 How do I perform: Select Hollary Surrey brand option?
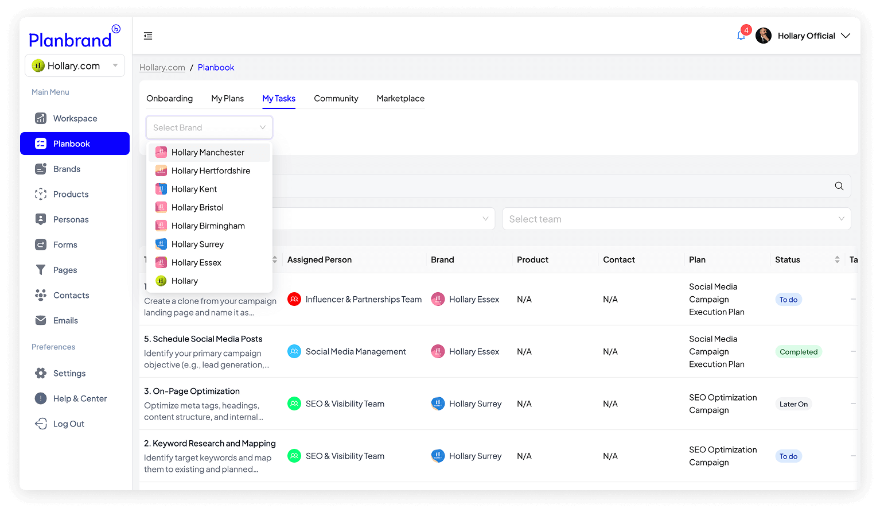pyautogui.click(x=197, y=245)
